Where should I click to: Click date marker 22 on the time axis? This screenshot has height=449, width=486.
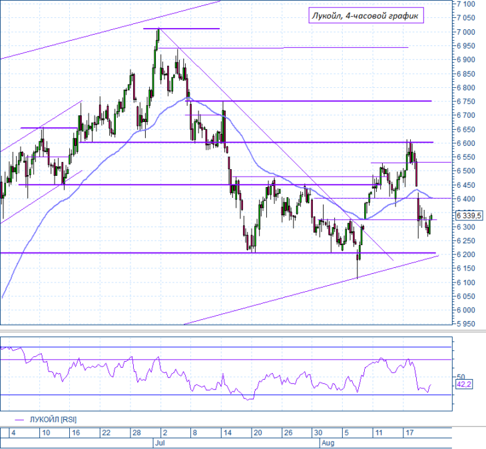[107, 432]
